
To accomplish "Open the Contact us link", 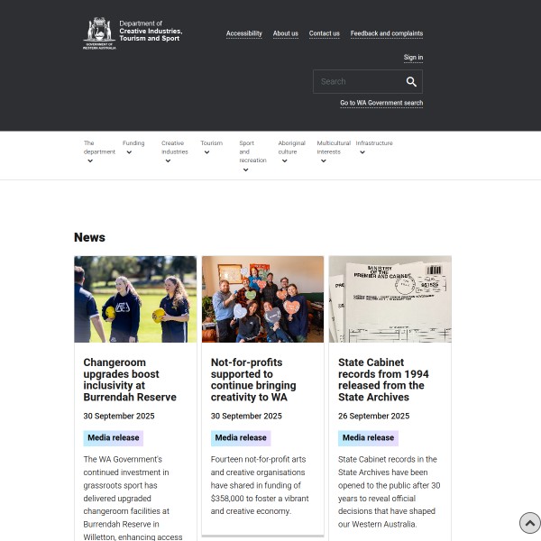I will (324, 33).
